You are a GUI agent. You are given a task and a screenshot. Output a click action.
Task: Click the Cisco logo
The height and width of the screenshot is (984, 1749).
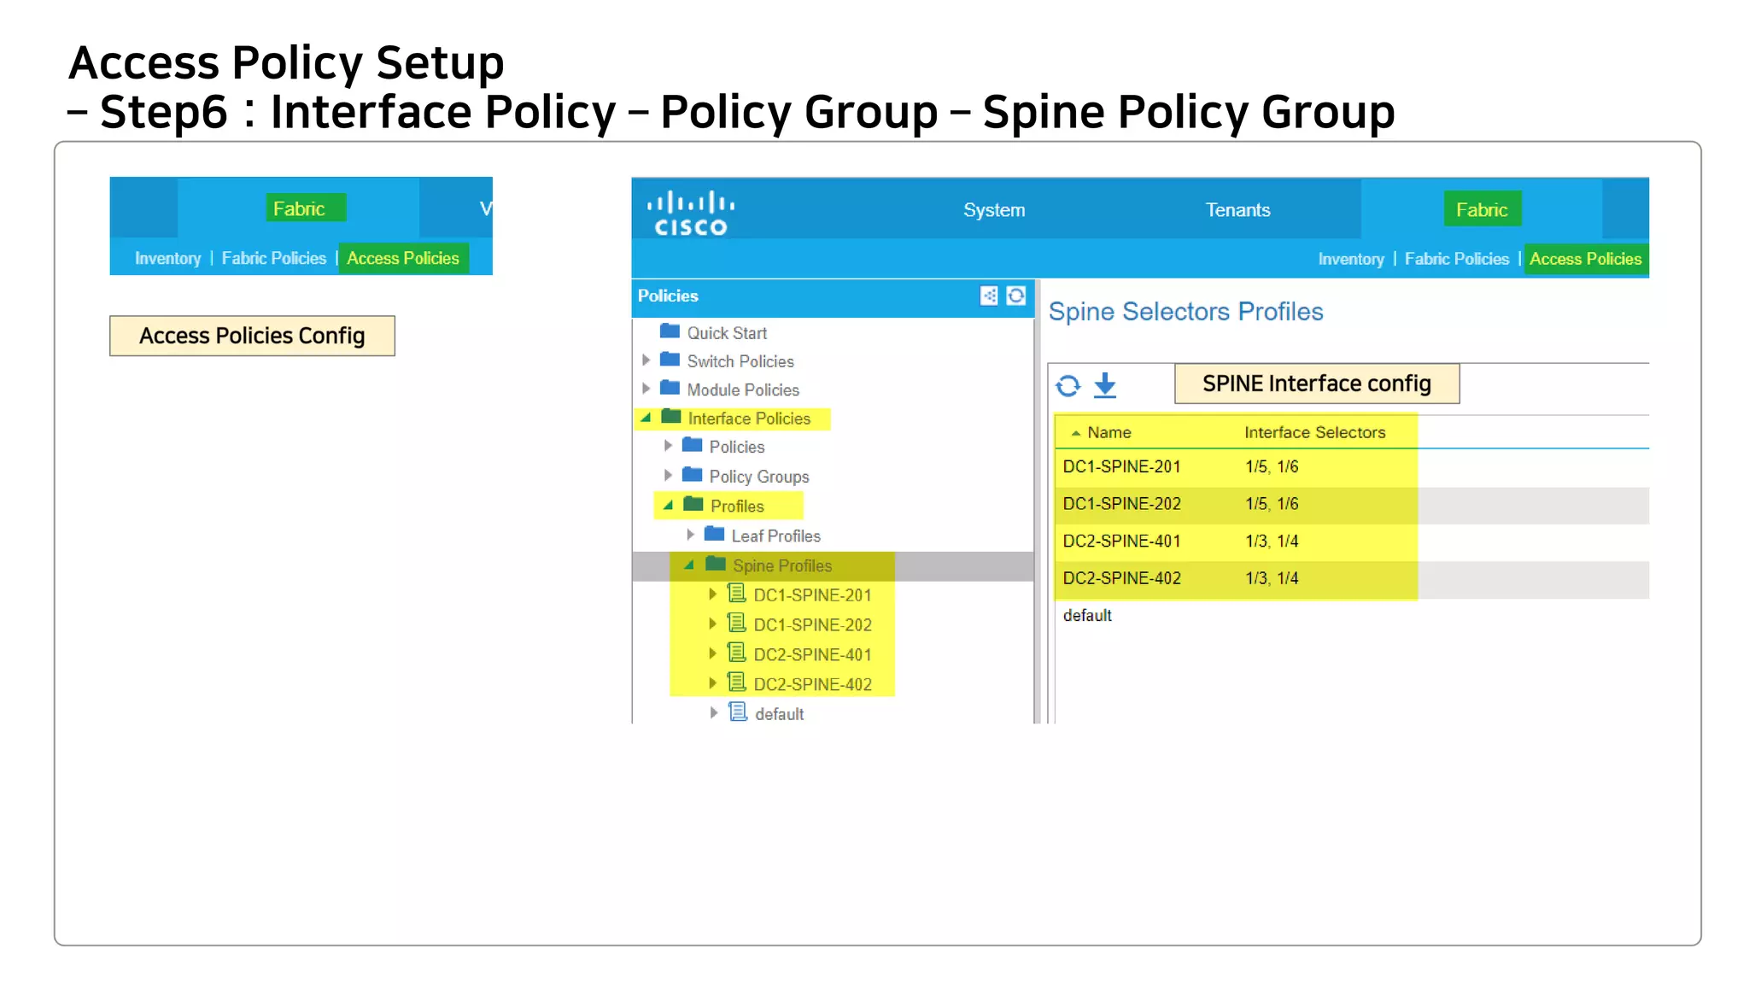690,213
